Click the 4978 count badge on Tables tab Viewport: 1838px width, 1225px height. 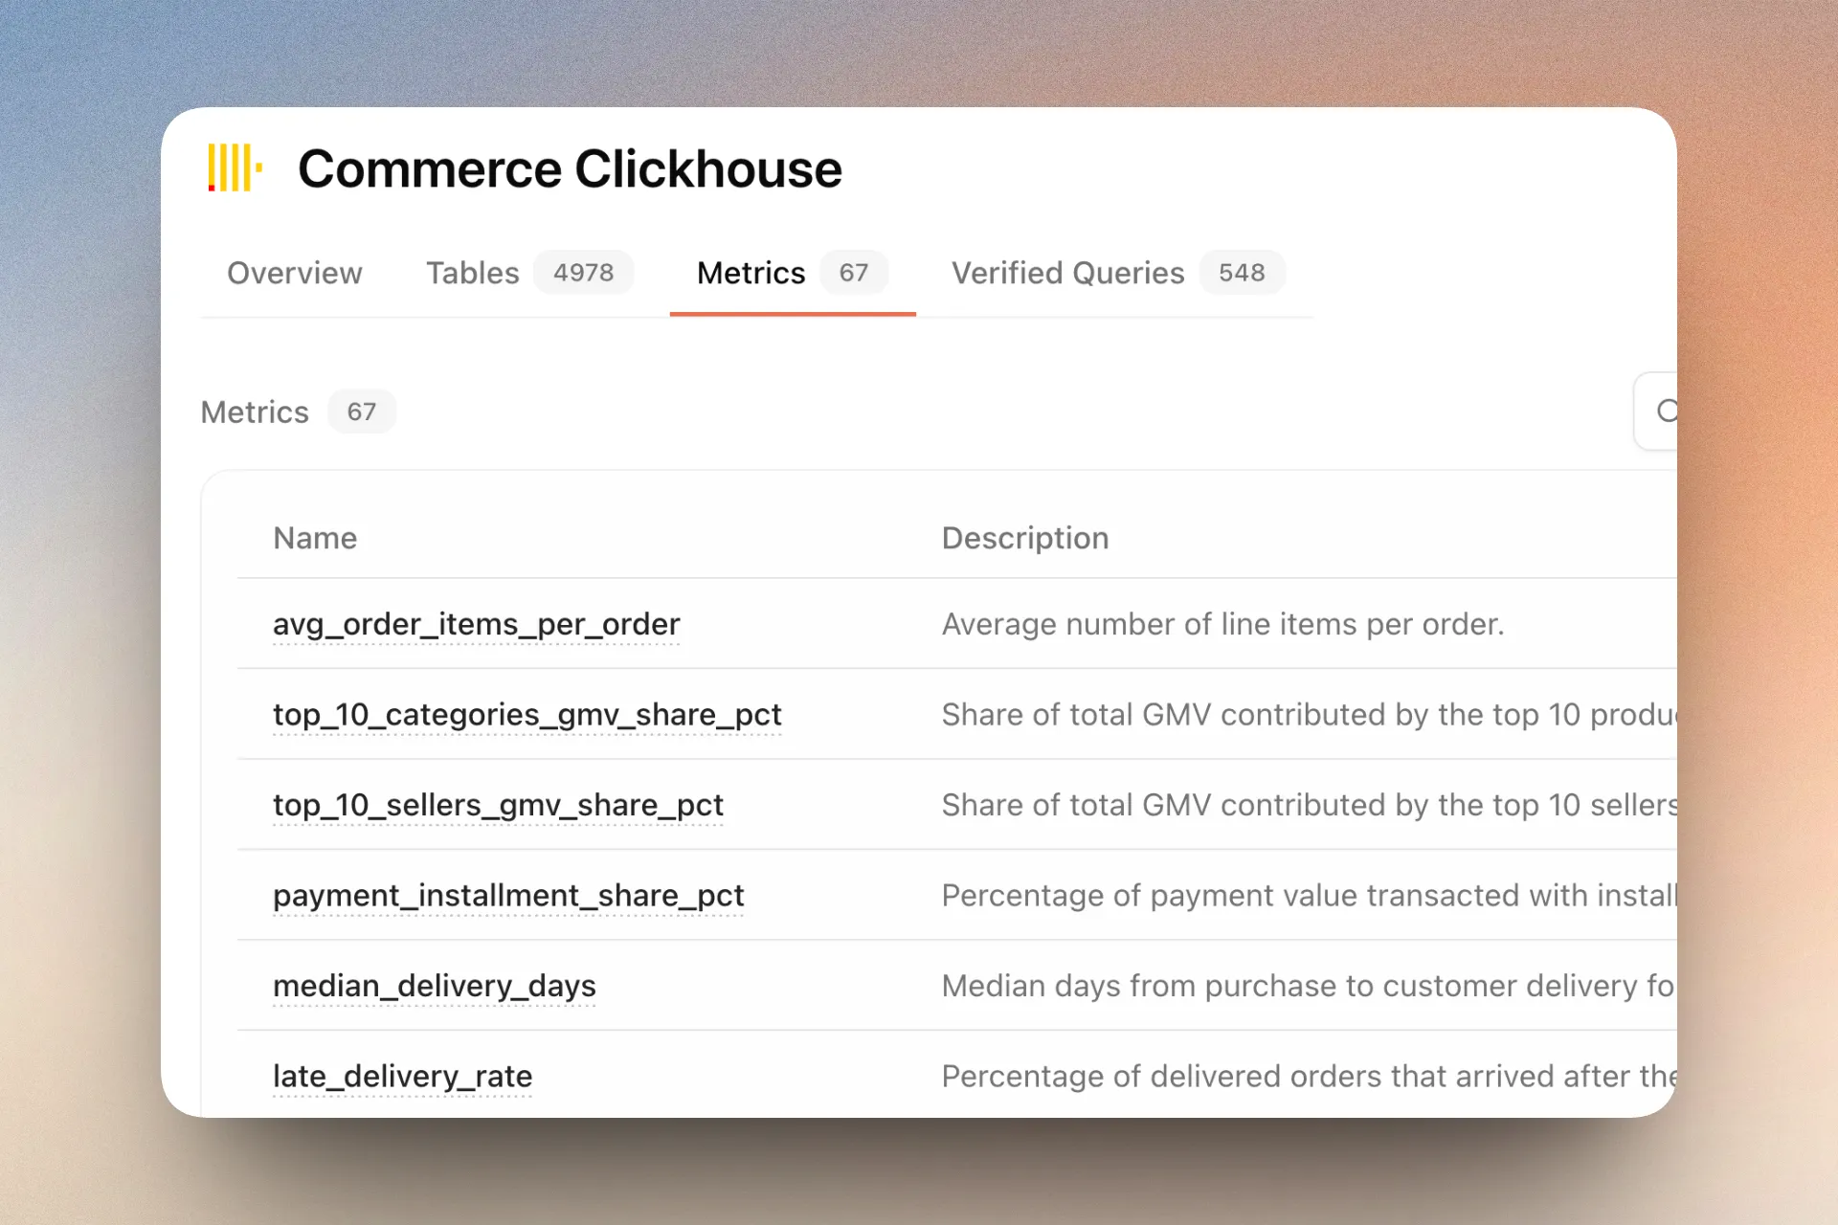click(583, 273)
